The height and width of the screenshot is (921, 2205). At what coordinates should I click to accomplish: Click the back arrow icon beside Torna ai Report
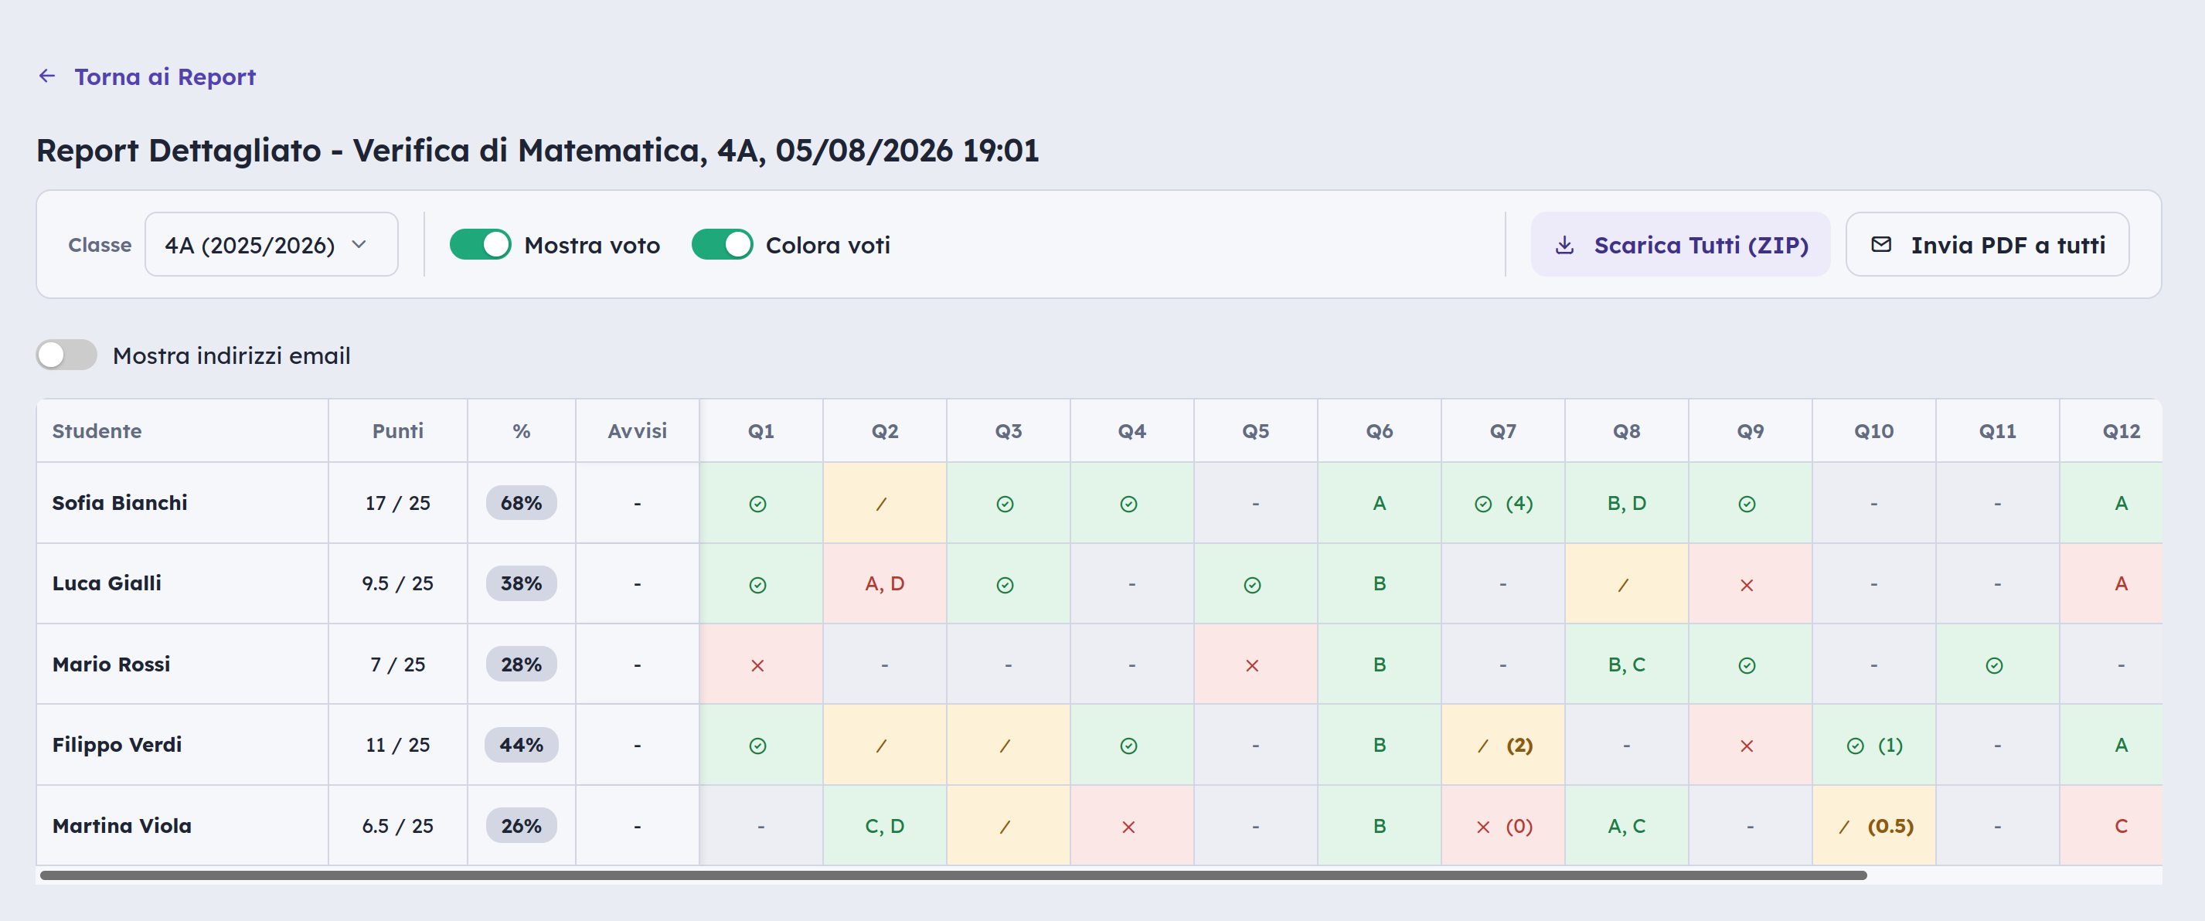coord(47,76)
